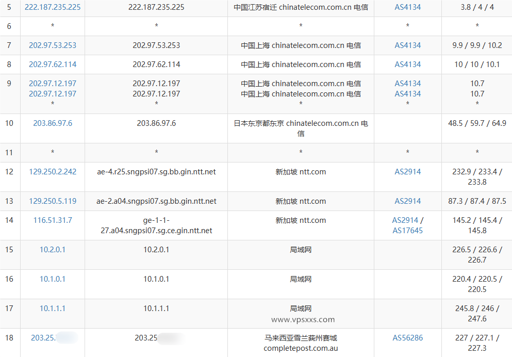Click the latency cell 48.5 / 59.7 / 64.9
This screenshot has height=357, width=512.
(x=476, y=122)
